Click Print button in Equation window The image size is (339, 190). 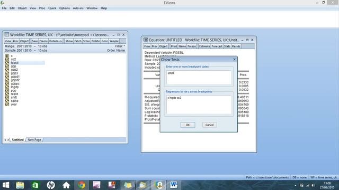pos(174,46)
